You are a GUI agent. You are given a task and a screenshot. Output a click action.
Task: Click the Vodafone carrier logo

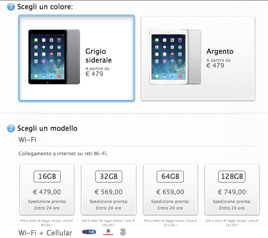coord(108,232)
